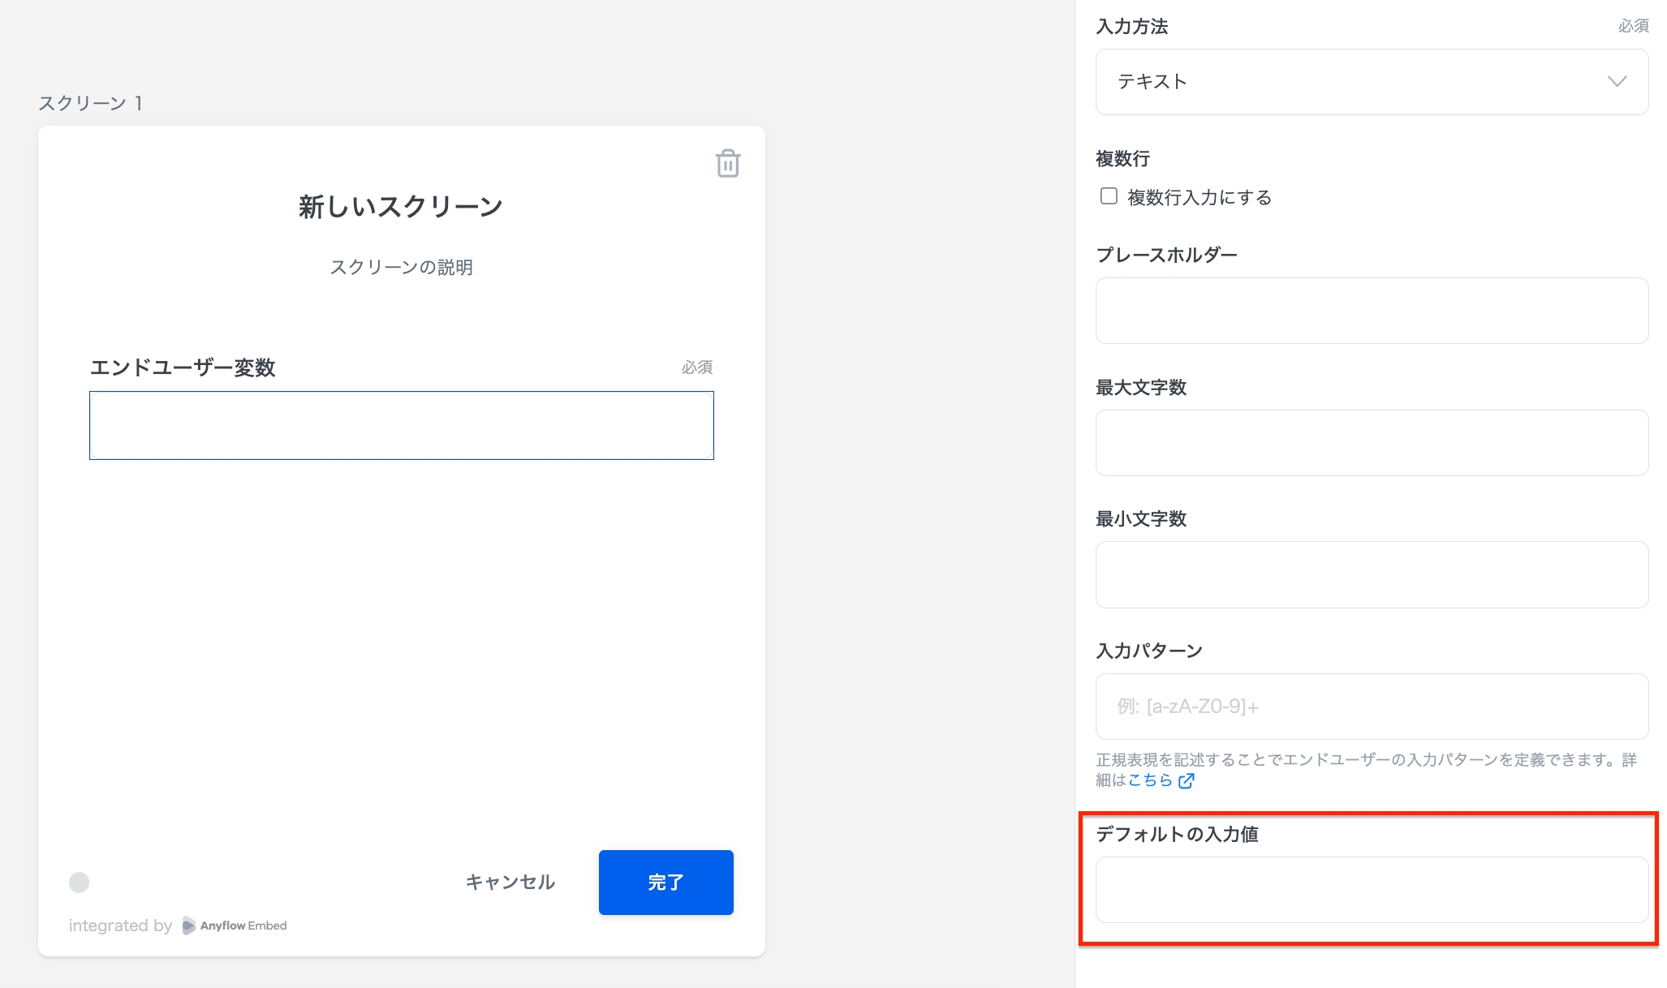The image size is (1667, 988).
Task: Expand the chevron arrow in 入力方法 selector
Action: pyautogui.click(x=1617, y=81)
